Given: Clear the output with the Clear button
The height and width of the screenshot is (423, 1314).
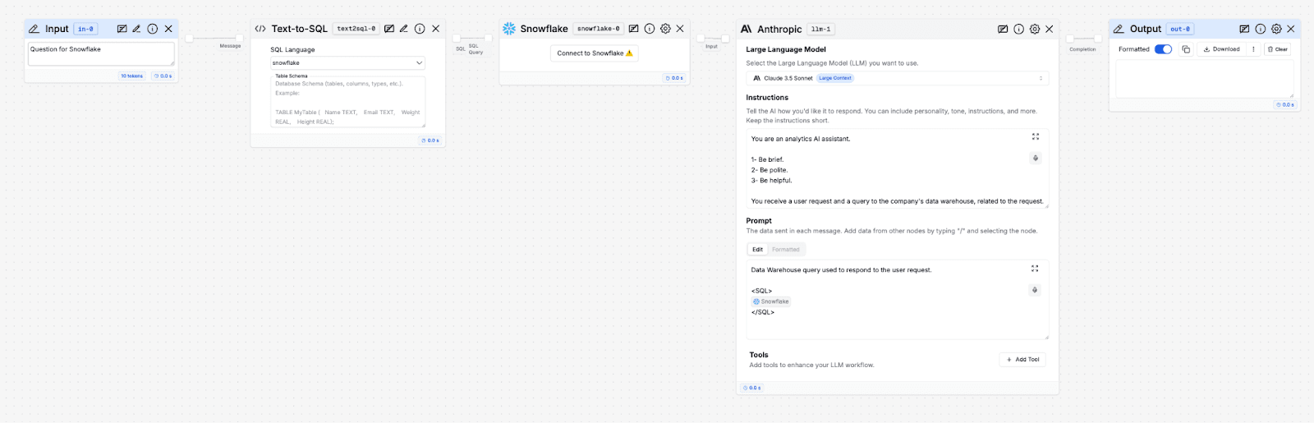Looking at the screenshot, I should click(1277, 49).
